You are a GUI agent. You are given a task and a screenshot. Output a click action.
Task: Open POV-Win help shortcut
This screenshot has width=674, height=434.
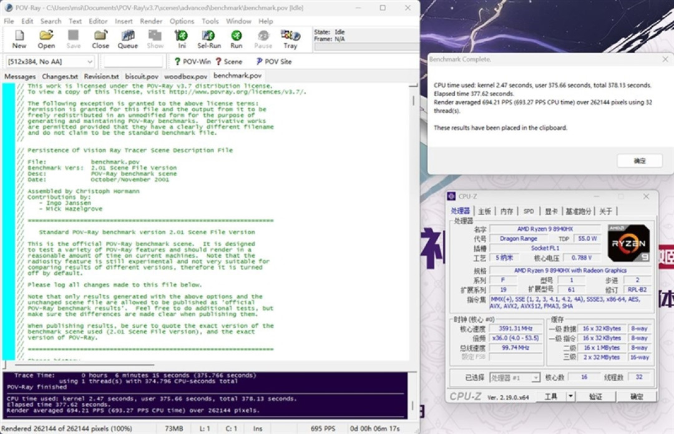(192, 61)
